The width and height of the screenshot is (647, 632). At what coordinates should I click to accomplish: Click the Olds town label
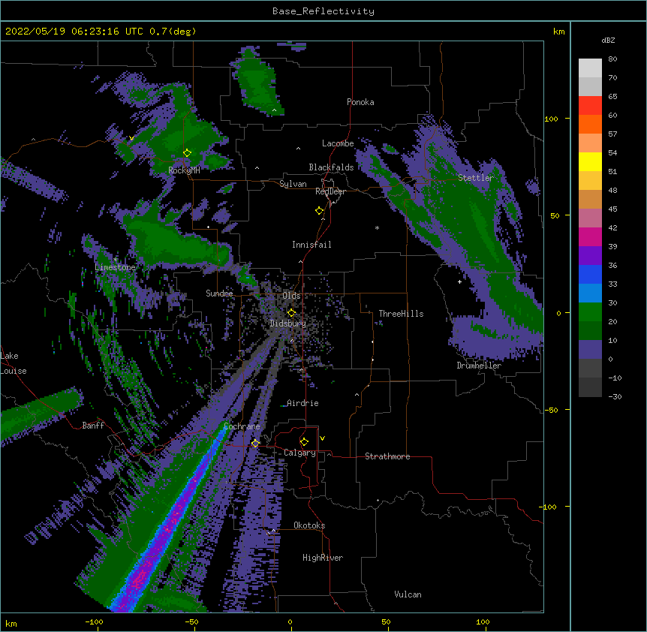click(x=291, y=296)
